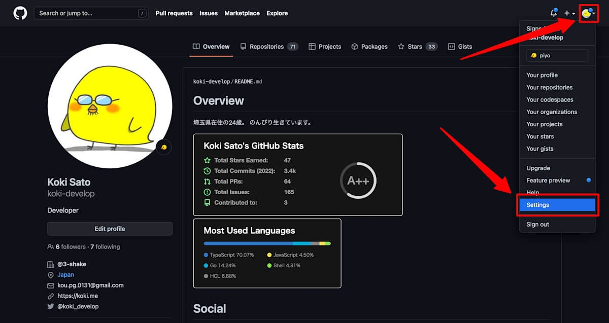Switch to the Packages tab
The image size is (609, 323).
click(x=369, y=47)
